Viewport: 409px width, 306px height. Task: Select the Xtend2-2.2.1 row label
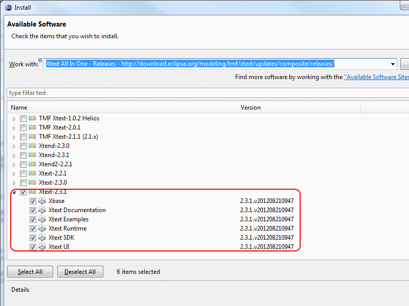[55, 164]
